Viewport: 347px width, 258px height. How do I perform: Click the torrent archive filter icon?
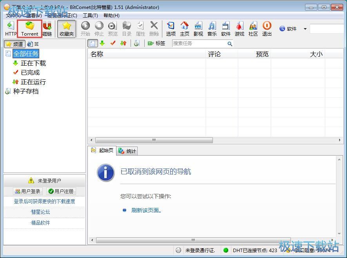point(136,43)
